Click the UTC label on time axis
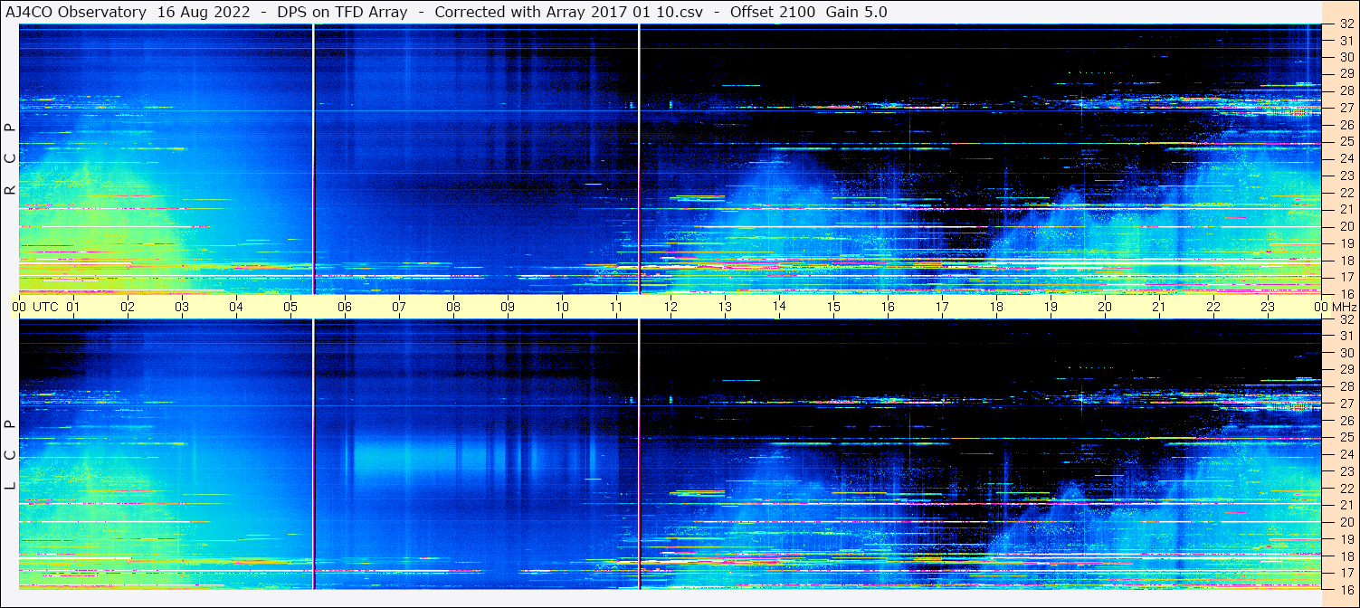 click(45, 307)
